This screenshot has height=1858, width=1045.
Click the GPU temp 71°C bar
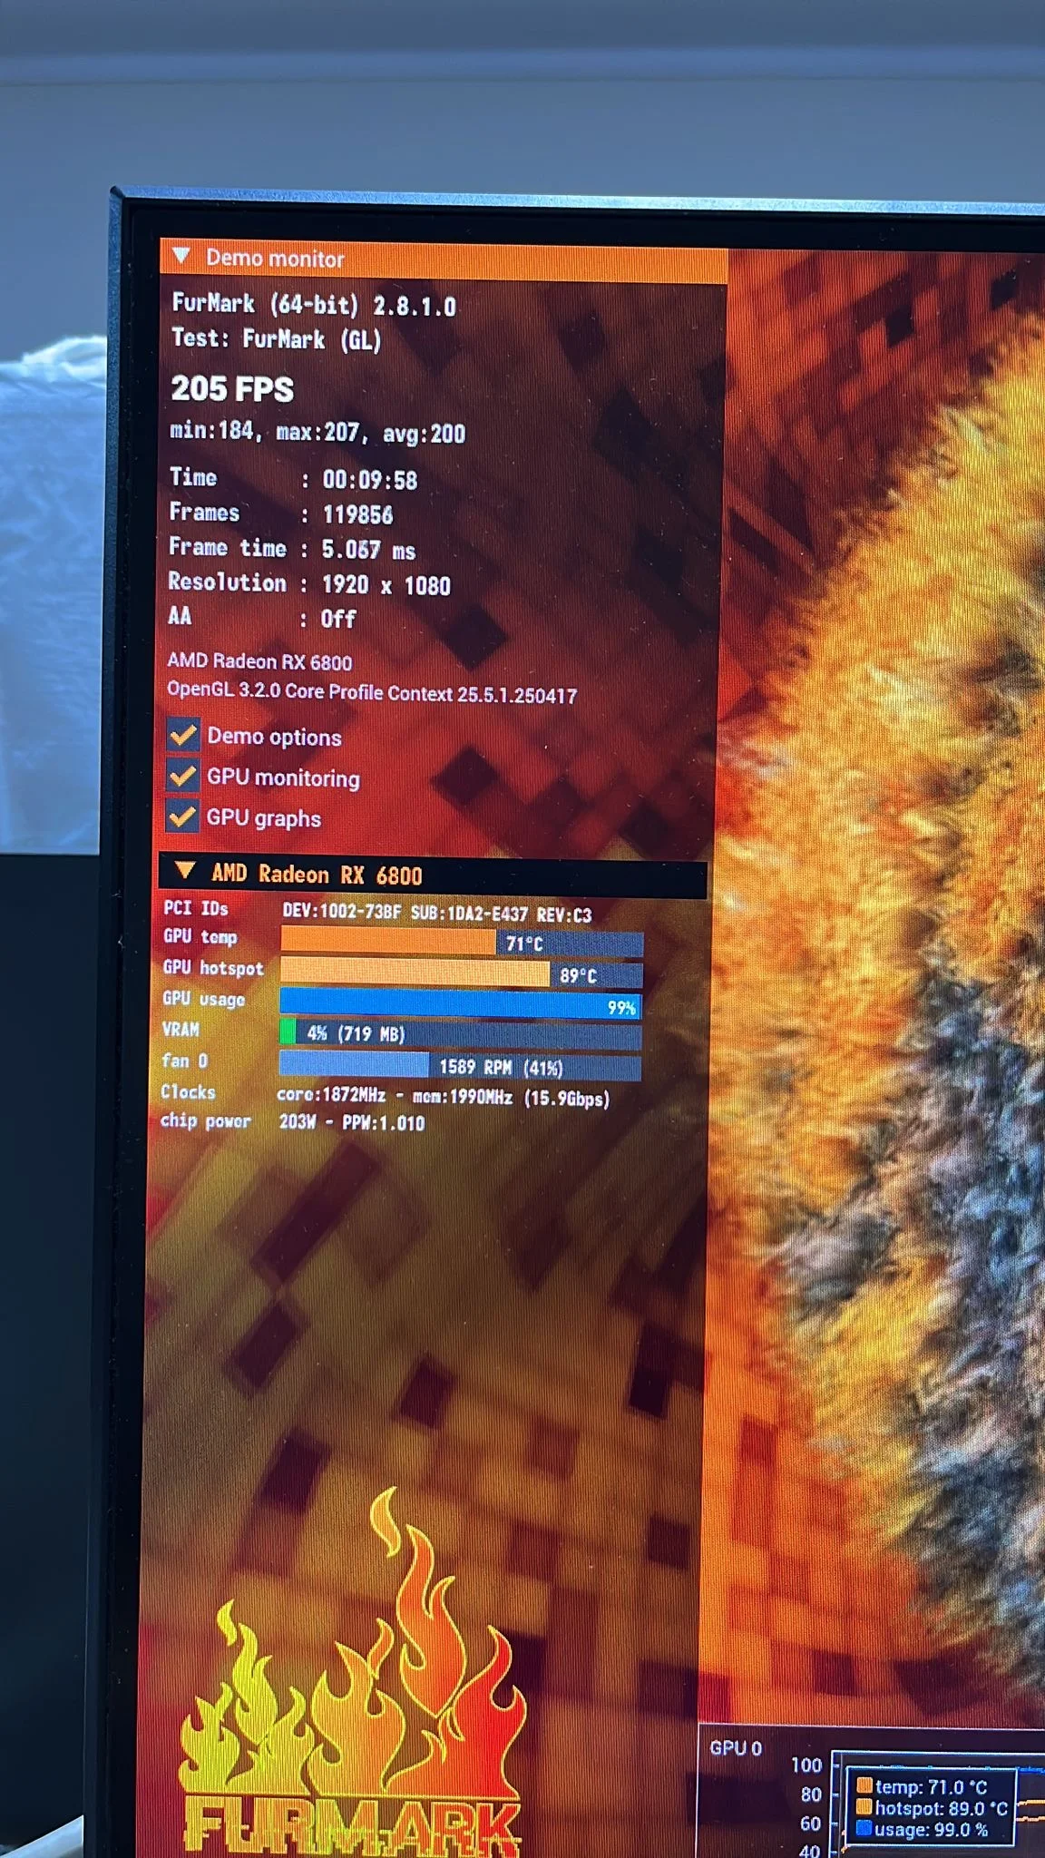462,943
